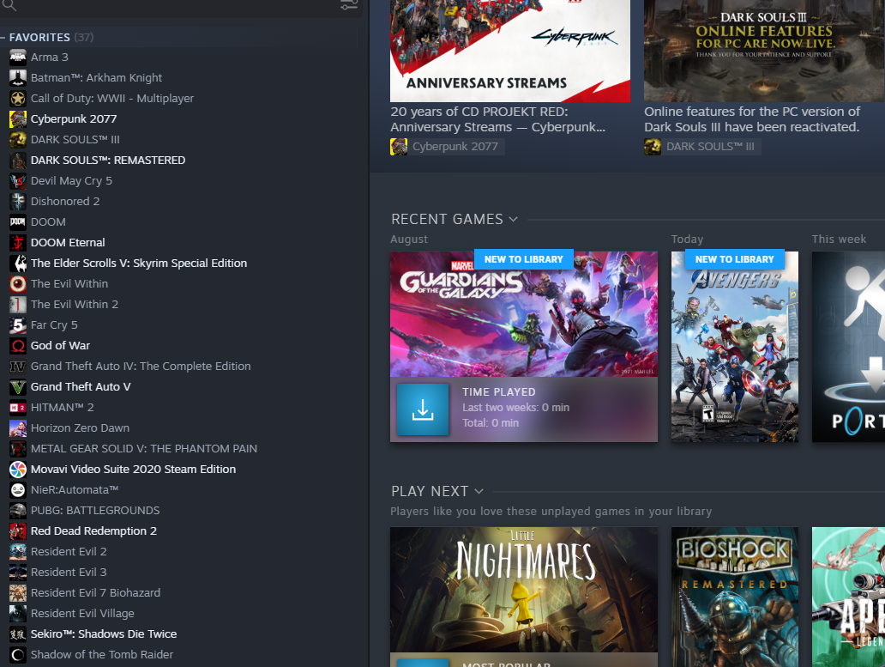Click the Arma 3 game icon
Screen dimensions: 885x667
(17, 57)
